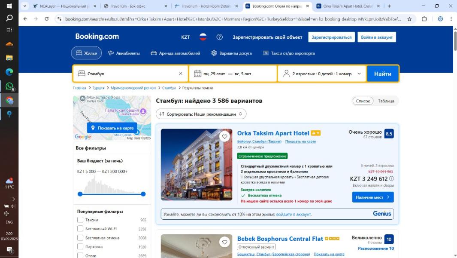
Task: Enable Бесплатный Wi-Fi filter checkbox
Action: click(x=80, y=229)
